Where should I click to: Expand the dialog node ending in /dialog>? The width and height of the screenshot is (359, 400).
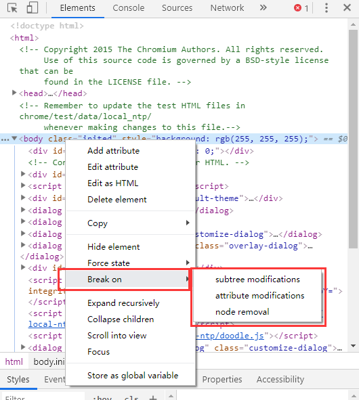23,210
